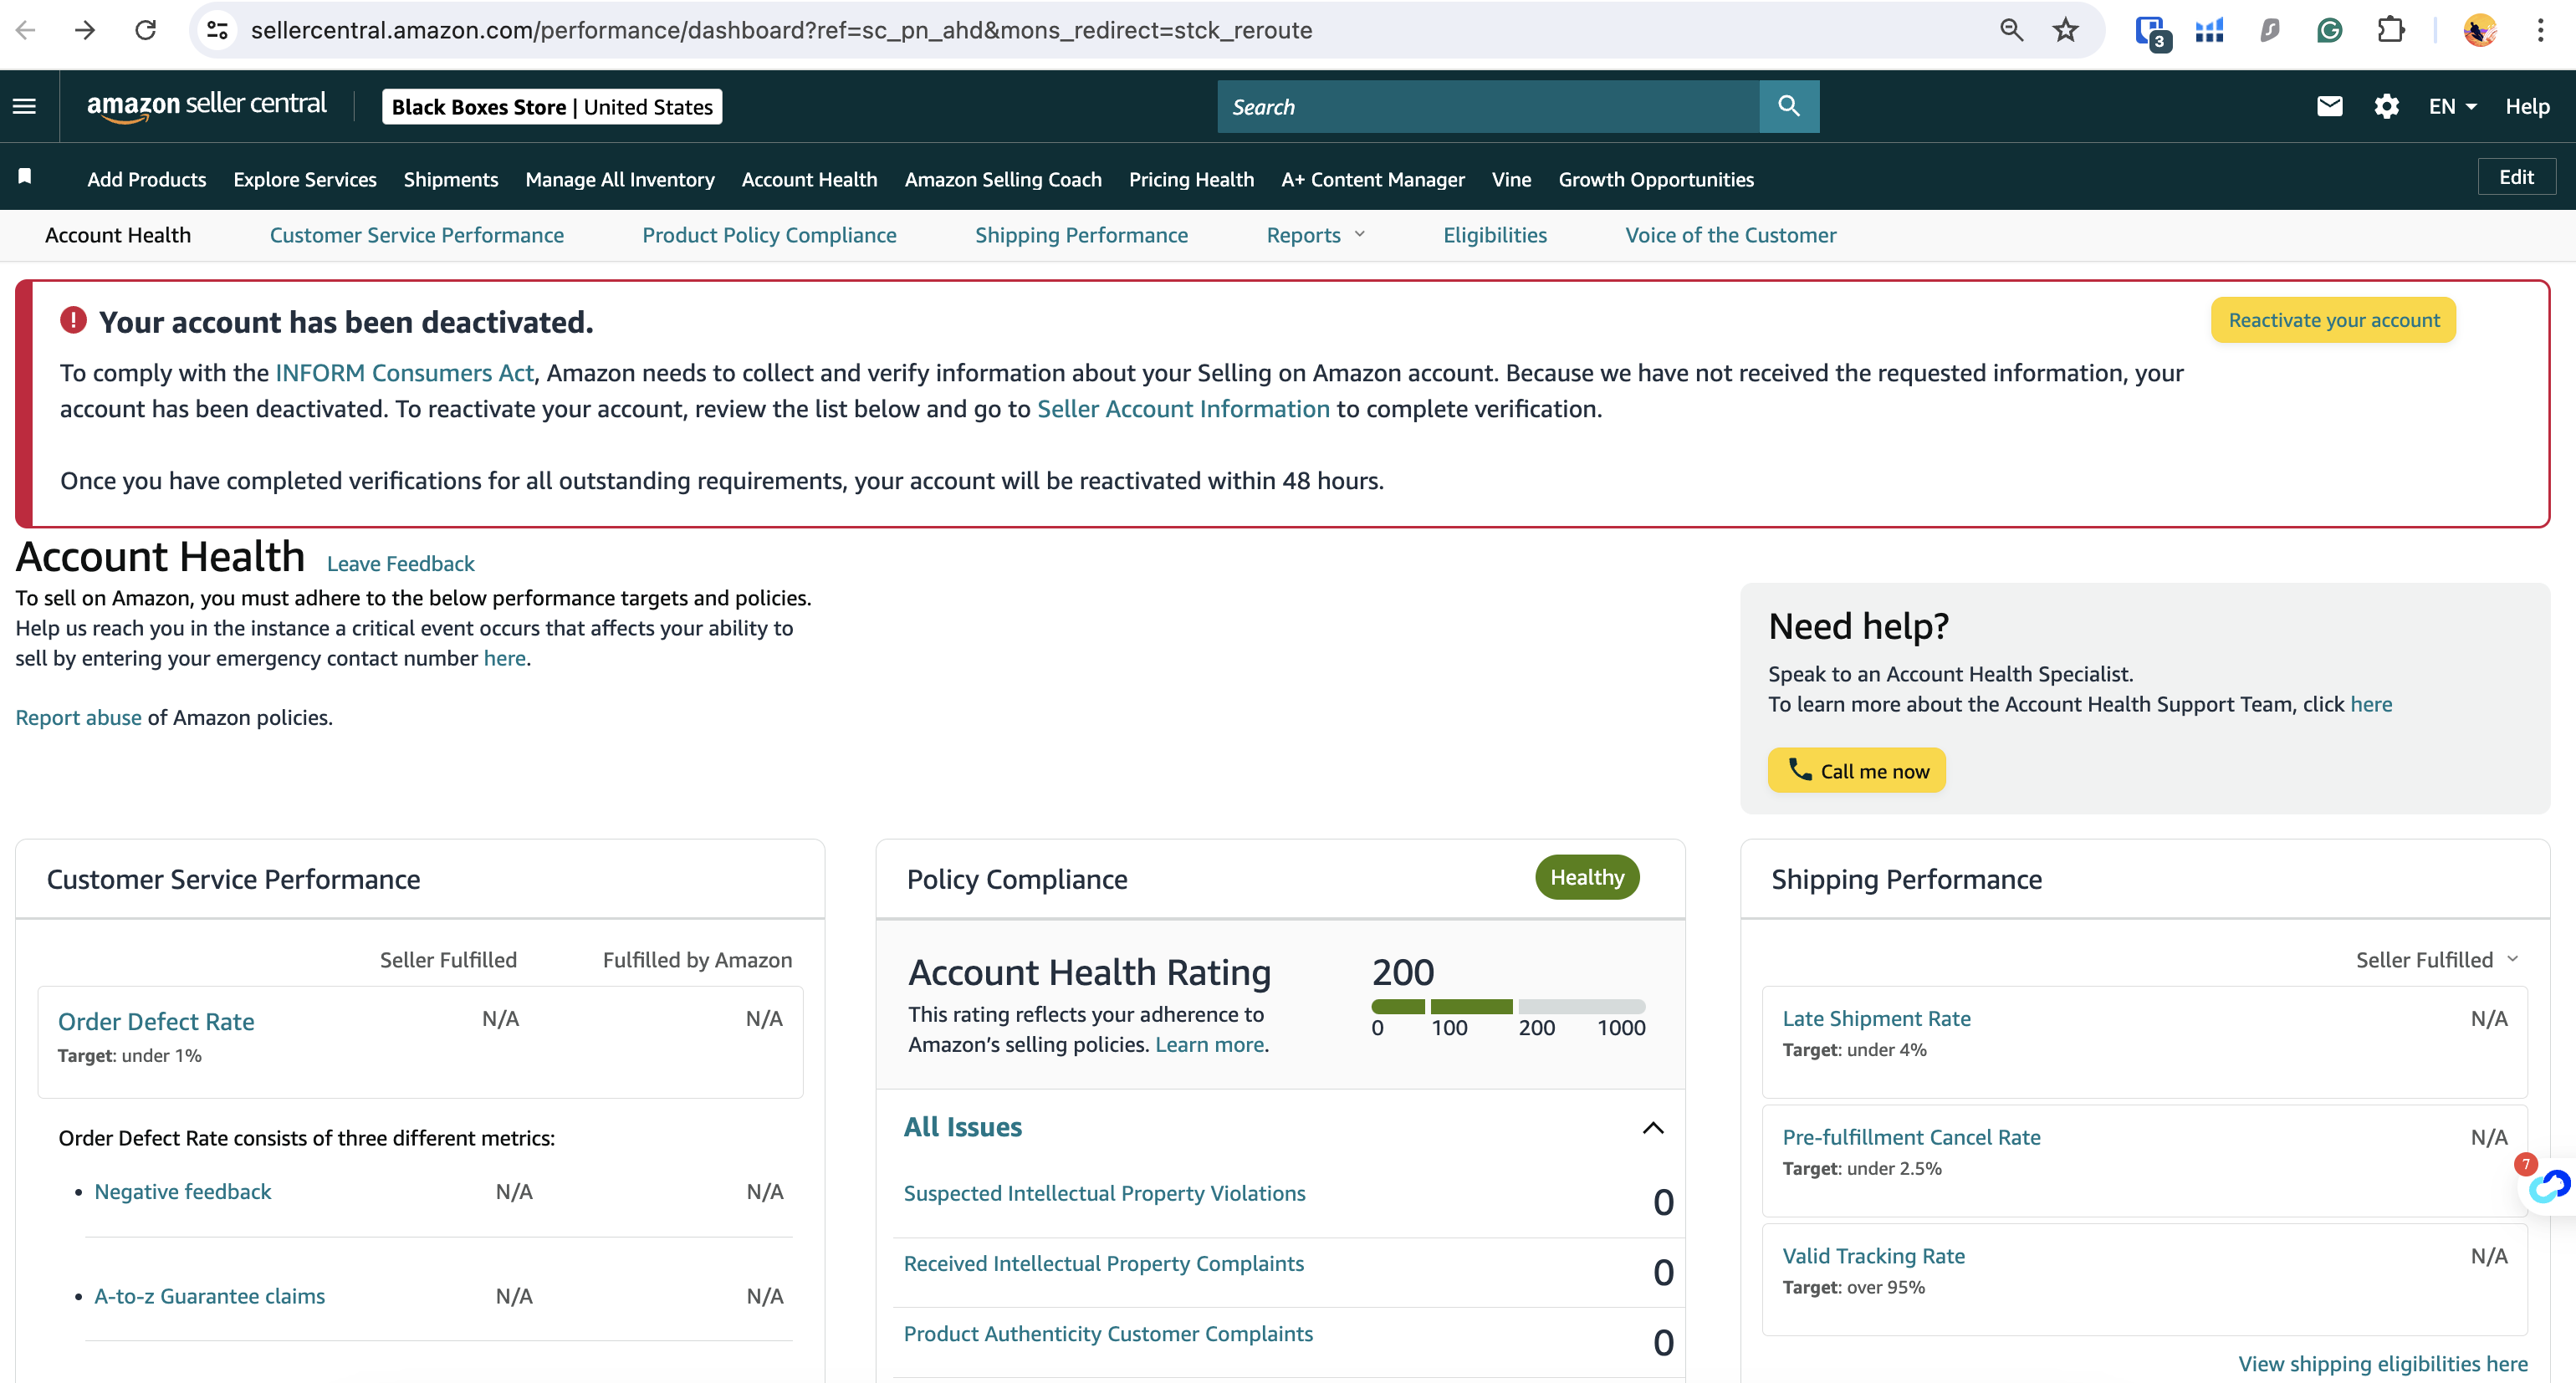Expand the Reports dropdown

(x=1315, y=235)
